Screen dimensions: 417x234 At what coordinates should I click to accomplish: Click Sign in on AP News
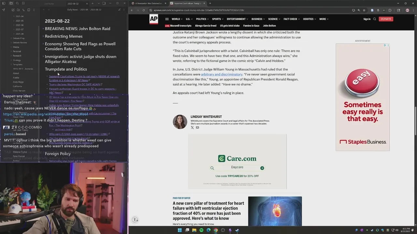(367, 19)
